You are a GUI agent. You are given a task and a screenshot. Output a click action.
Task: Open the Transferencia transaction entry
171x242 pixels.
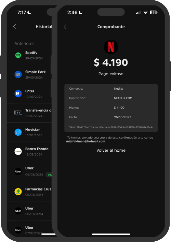click(x=29, y=113)
